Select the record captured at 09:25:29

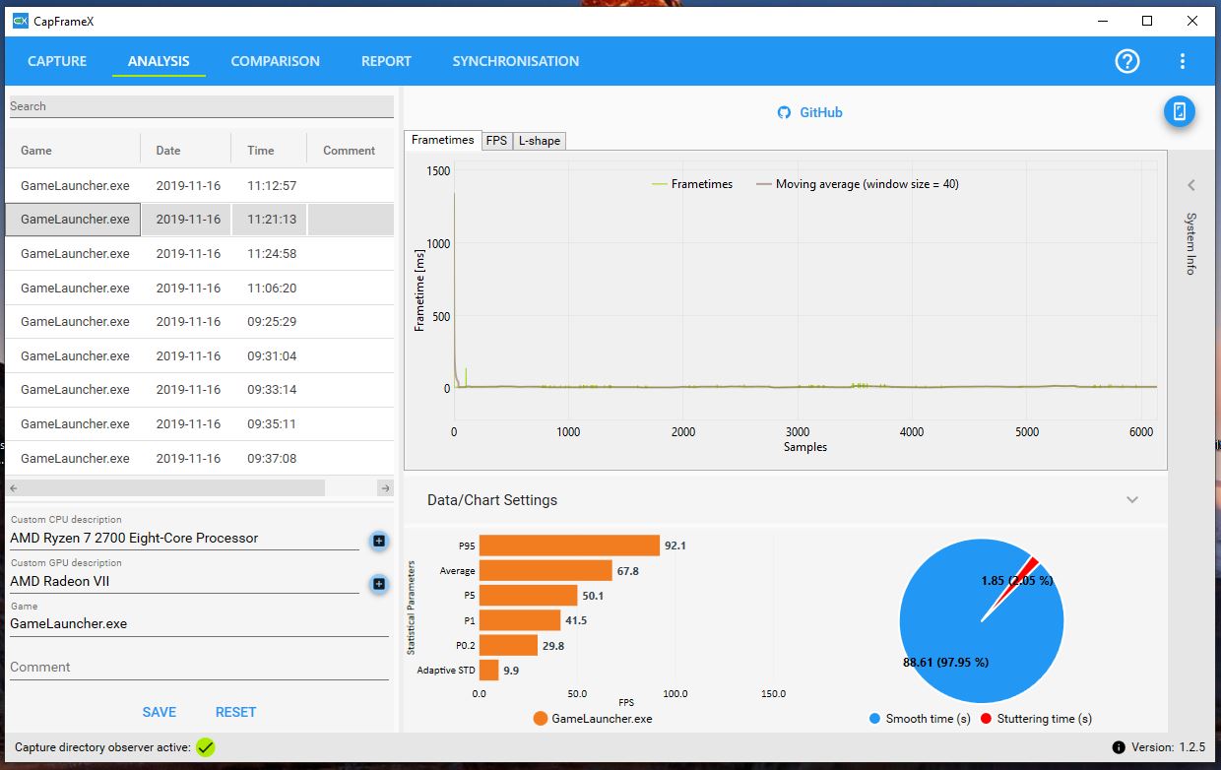click(x=200, y=322)
